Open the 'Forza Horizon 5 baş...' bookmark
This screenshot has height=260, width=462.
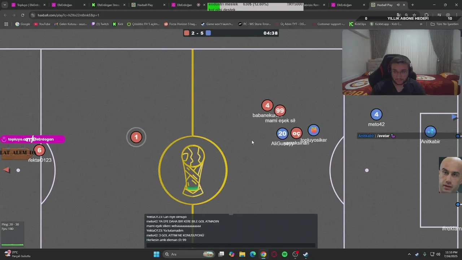tap(180, 24)
